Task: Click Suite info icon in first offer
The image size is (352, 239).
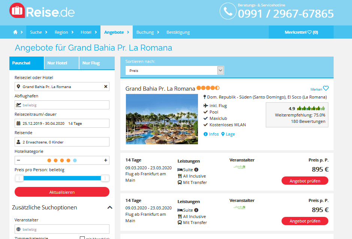Action: (x=196, y=170)
